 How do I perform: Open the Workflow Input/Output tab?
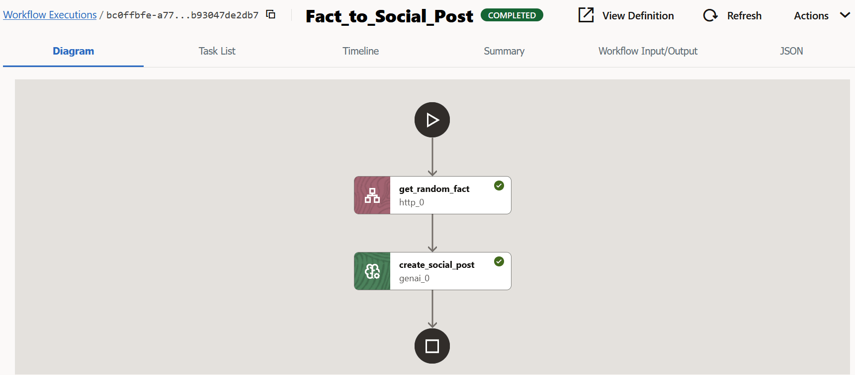tap(648, 51)
